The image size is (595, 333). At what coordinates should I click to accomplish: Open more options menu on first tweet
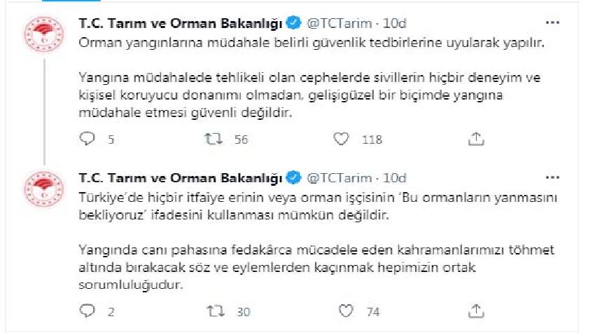[552, 23]
